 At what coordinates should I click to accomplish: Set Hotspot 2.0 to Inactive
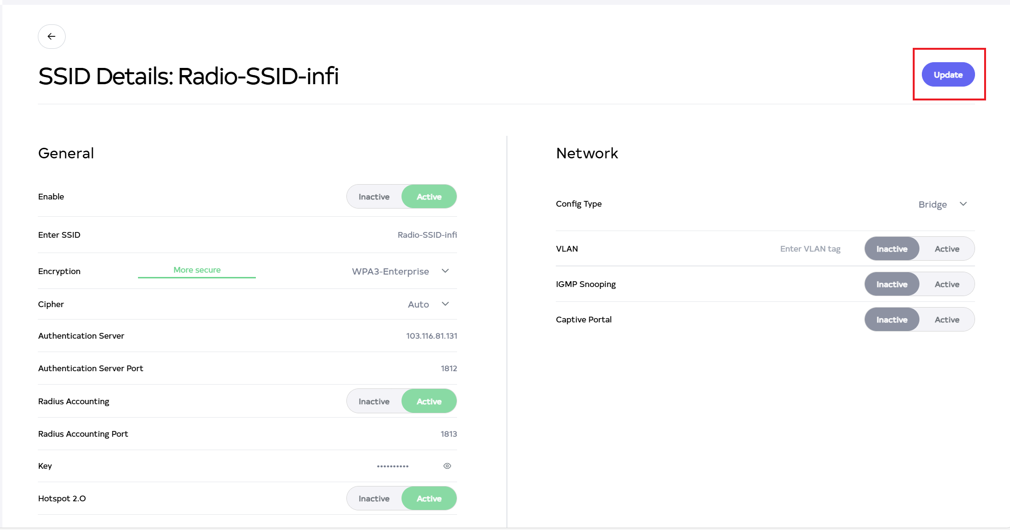click(x=374, y=498)
